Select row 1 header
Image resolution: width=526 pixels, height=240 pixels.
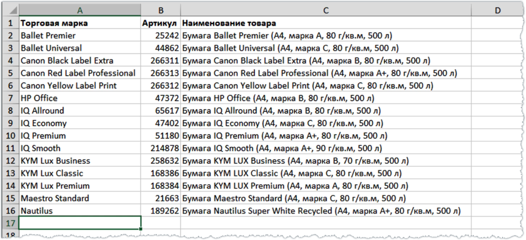[11, 23]
